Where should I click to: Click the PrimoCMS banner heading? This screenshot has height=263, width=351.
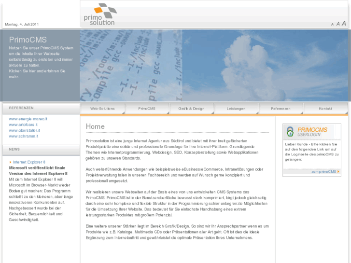pos(28,40)
